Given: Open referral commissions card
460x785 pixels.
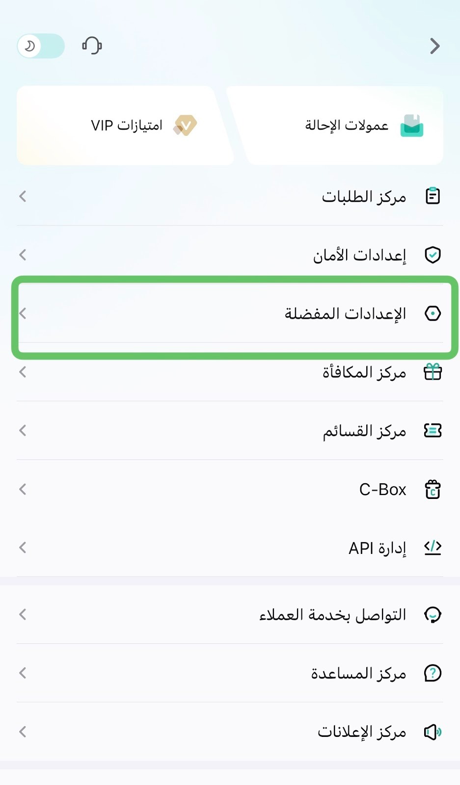Looking at the screenshot, I should 336,126.
